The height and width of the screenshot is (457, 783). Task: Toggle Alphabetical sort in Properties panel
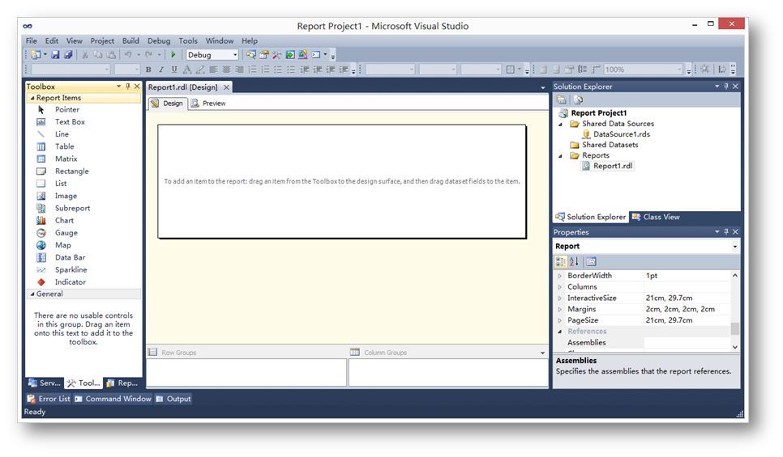click(x=574, y=261)
